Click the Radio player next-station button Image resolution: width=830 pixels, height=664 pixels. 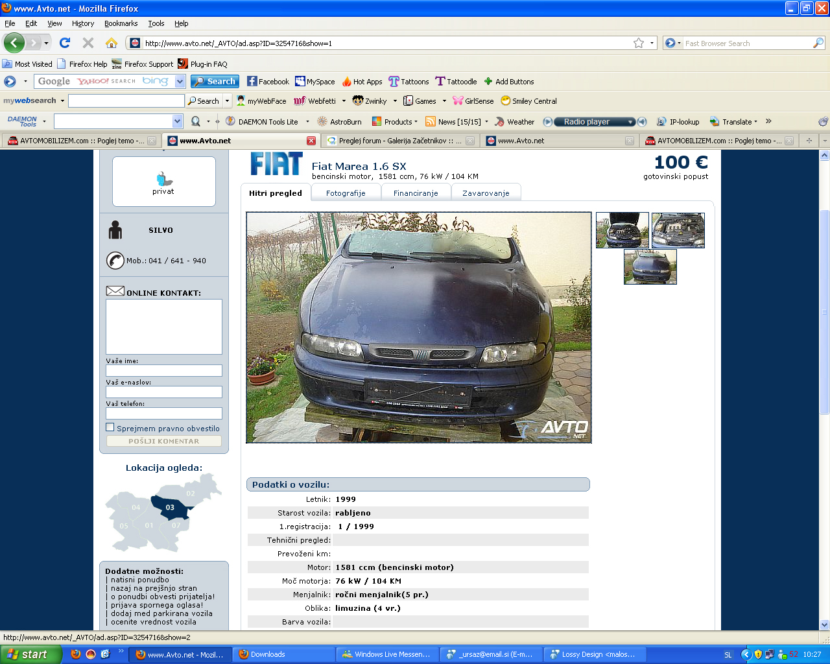[642, 121]
